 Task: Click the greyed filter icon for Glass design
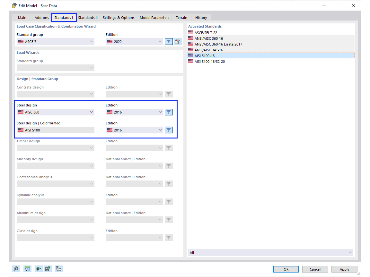(x=169, y=238)
